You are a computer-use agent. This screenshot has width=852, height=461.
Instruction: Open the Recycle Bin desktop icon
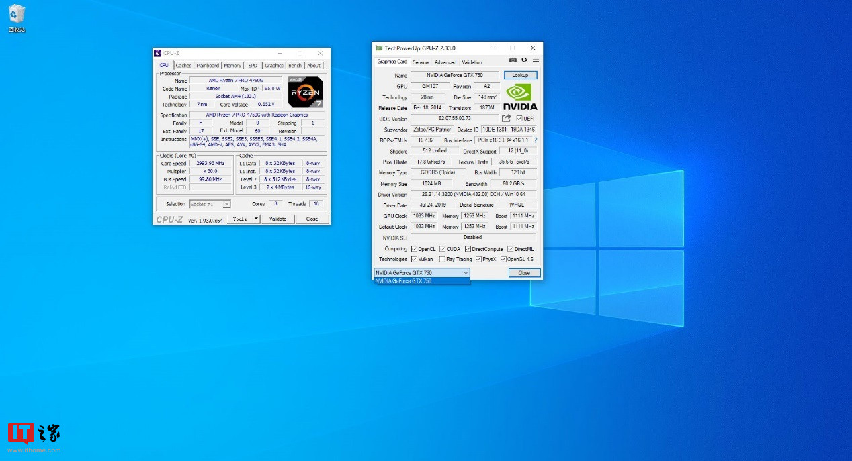pyautogui.click(x=17, y=18)
